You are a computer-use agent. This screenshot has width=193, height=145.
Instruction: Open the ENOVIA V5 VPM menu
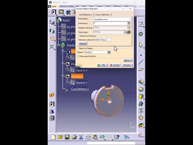tap(67, 6)
